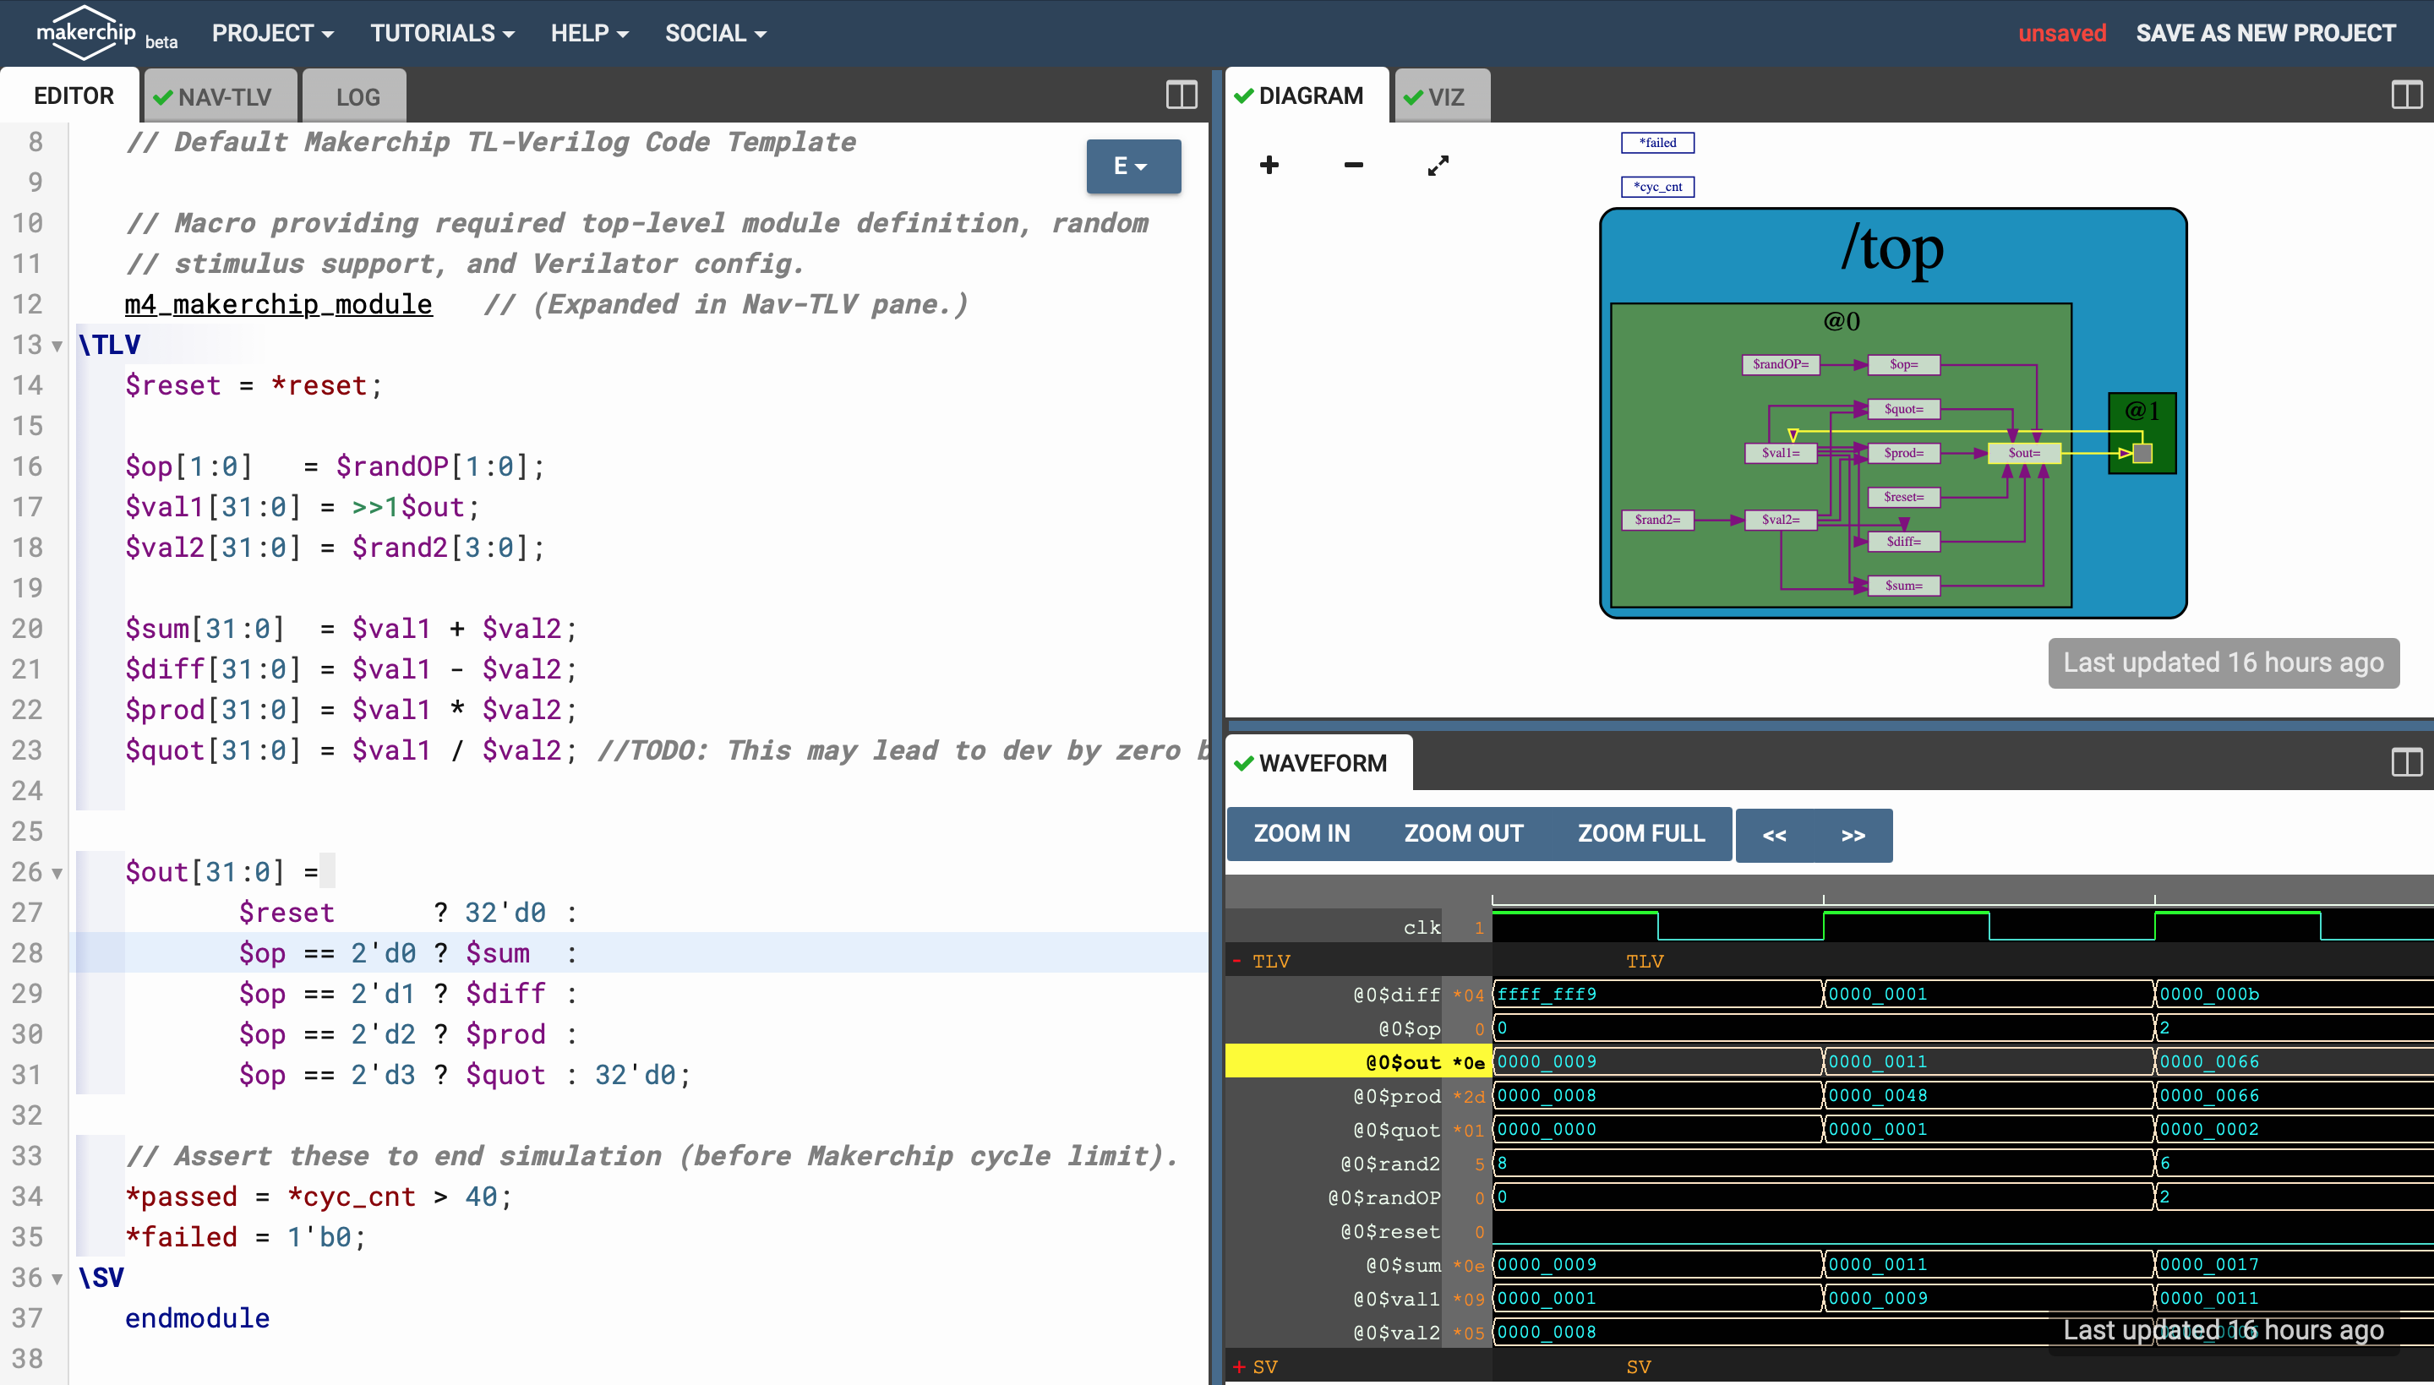Split the editor pane layout icon
Image resolution: width=2434 pixels, height=1385 pixels.
[x=1182, y=95]
